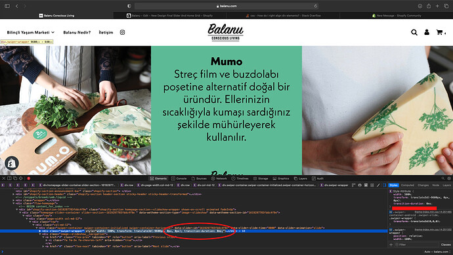Toggle the print media styles icon
Image resolution: width=453 pixels, height=255 pixels.
(360, 185)
